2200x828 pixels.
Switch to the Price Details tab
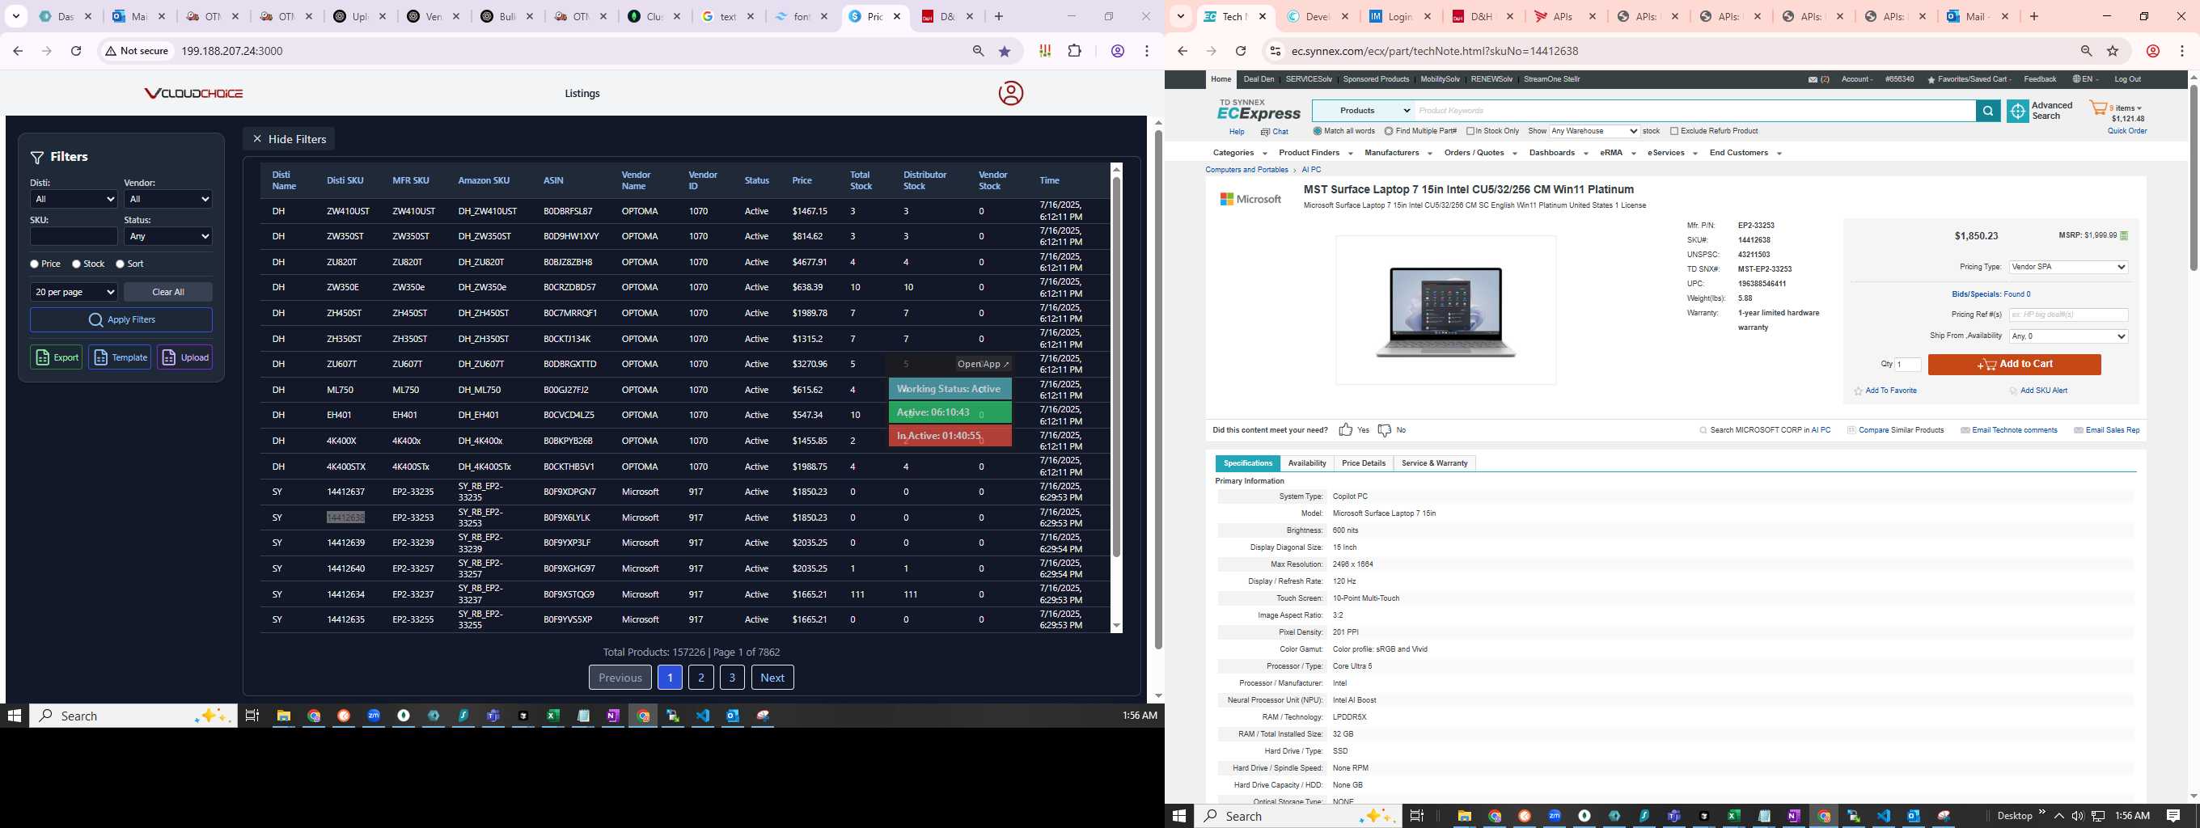tap(1363, 463)
